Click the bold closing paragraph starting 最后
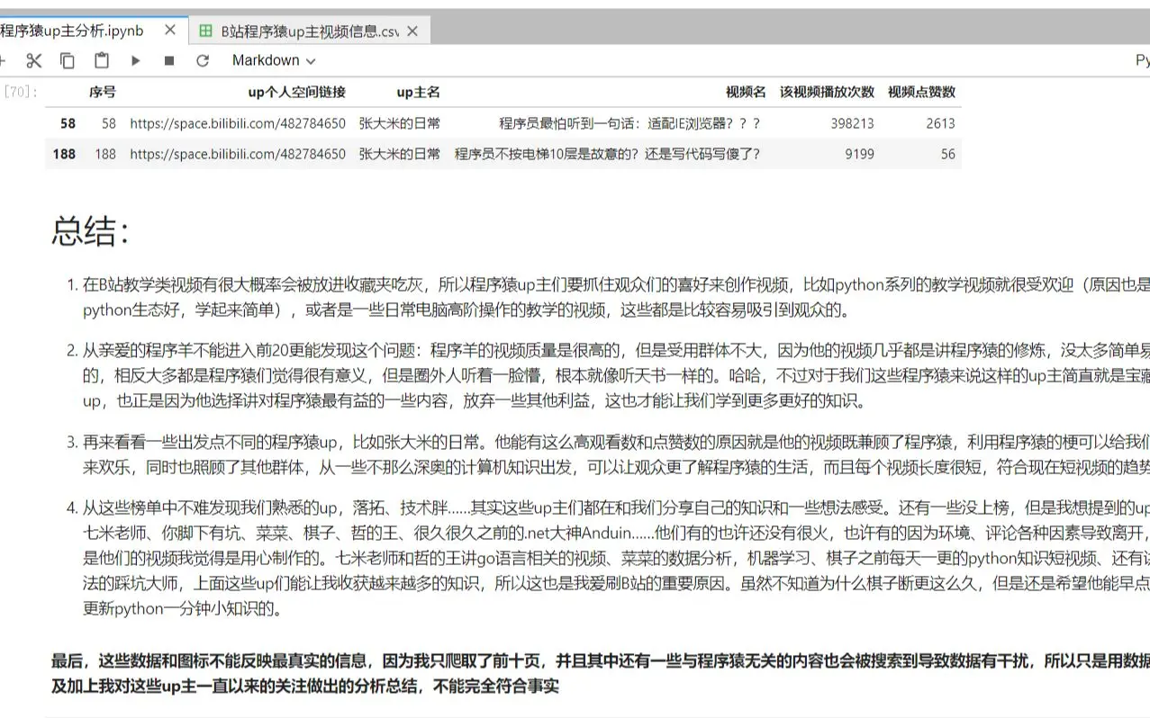Image resolution: width=1150 pixels, height=718 pixels. (601, 674)
